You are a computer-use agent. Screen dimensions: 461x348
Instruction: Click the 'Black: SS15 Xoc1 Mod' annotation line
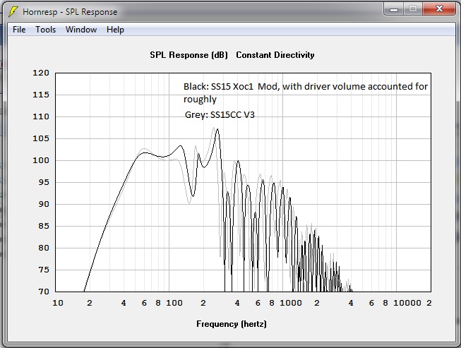pos(306,86)
